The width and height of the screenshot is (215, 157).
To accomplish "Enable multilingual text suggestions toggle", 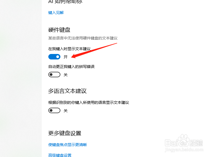I will pyautogui.click(x=54, y=110).
